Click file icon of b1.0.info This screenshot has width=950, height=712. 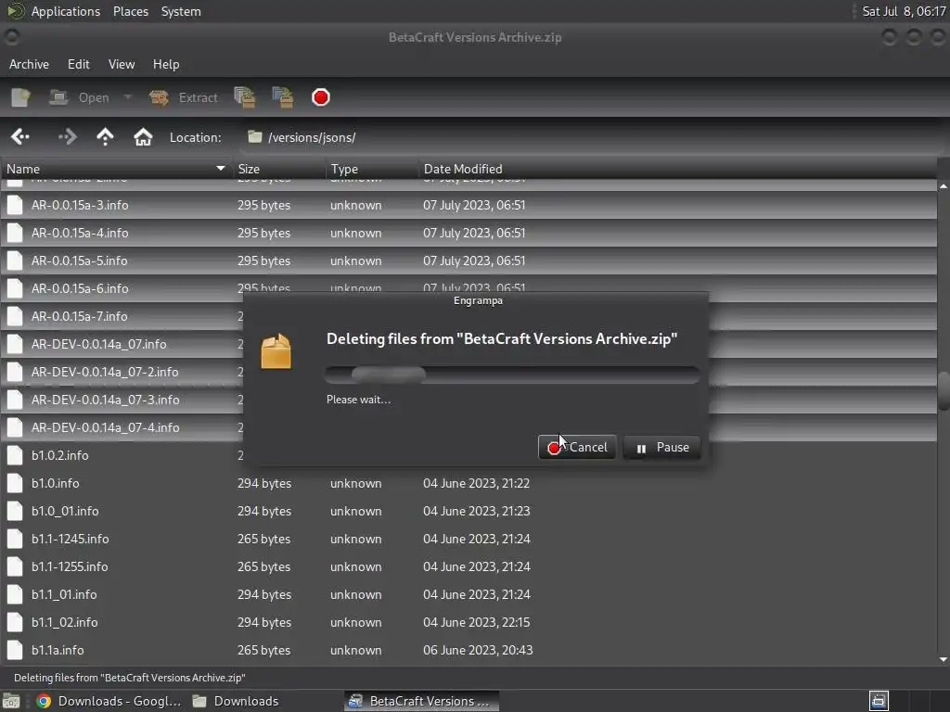15,483
